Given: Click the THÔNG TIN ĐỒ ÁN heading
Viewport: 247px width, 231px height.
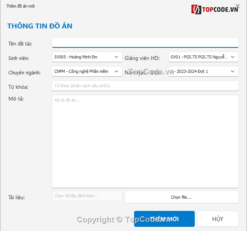Looking at the screenshot, I should tap(40, 26).
